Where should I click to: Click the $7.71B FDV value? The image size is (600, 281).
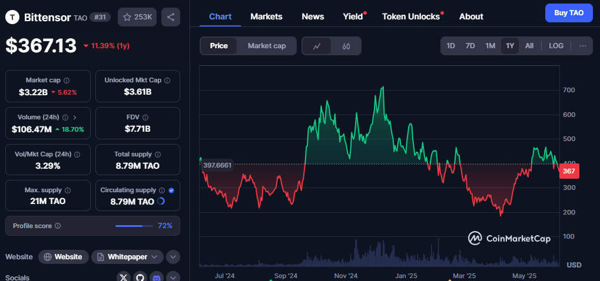[x=138, y=129]
